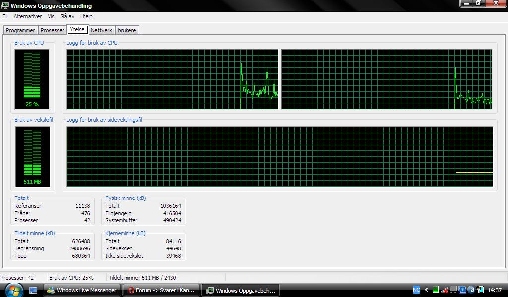Restore down the Task Manager window
Image resolution: width=508 pixels, height=297 pixels.
(x=479, y=3)
